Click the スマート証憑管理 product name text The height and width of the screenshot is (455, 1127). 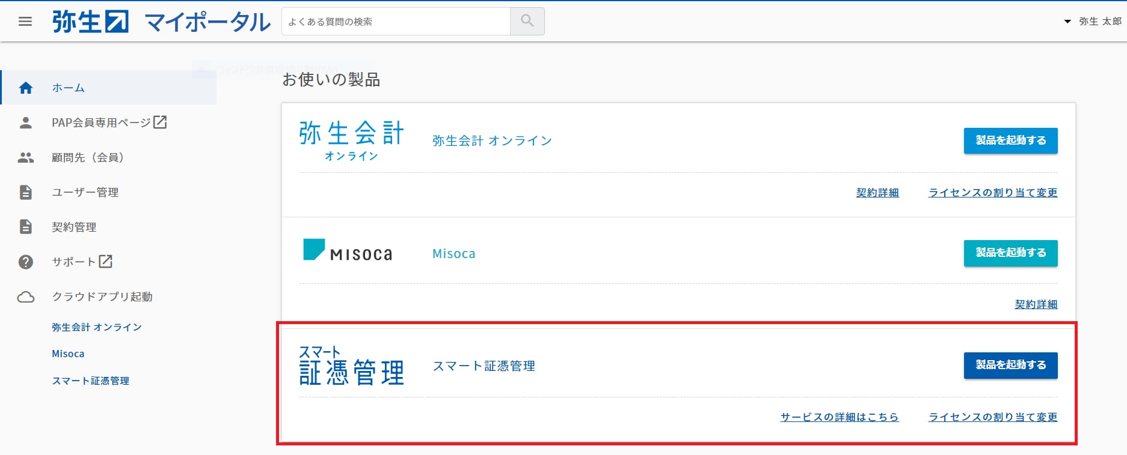point(484,366)
